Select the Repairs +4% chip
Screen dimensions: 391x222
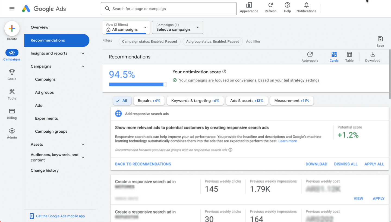point(149,101)
